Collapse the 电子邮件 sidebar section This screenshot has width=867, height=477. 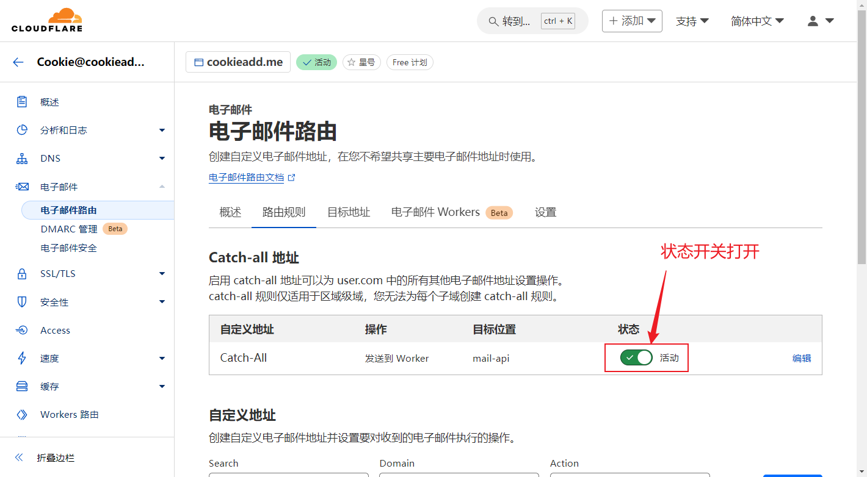[x=162, y=187]
